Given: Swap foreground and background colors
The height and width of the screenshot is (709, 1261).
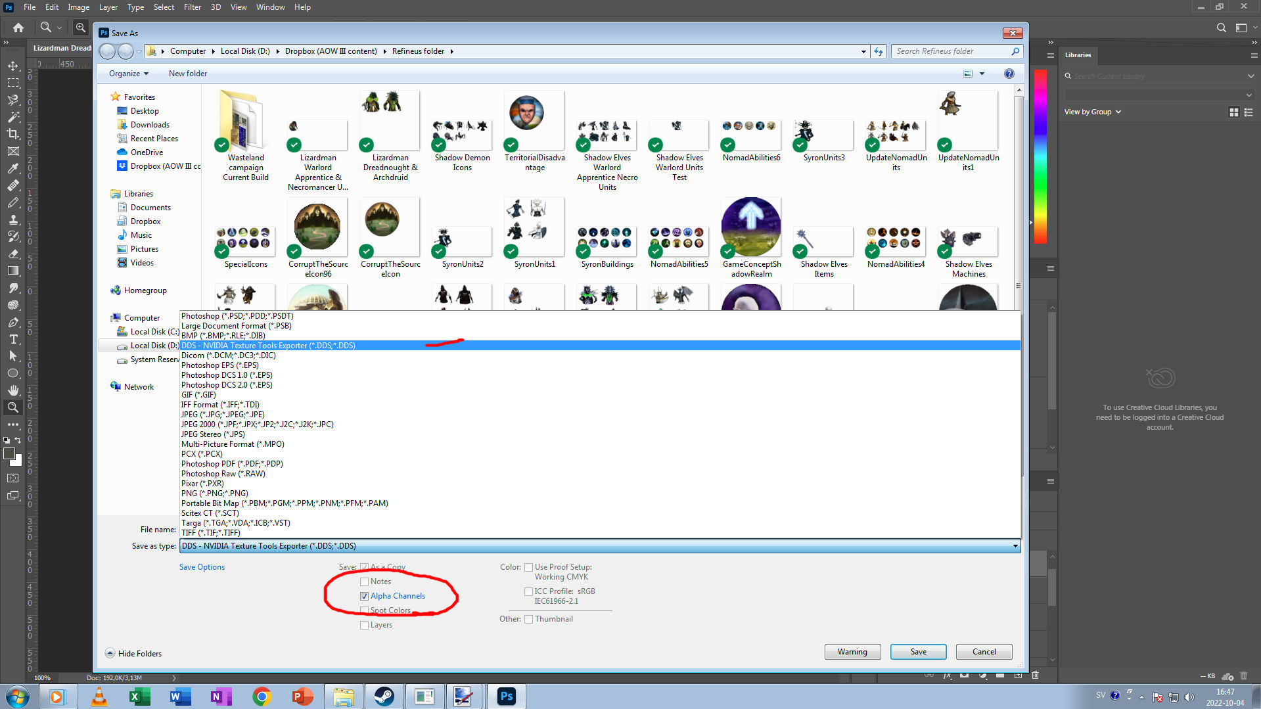Looking at the screenshot, I should pos(18,440).
